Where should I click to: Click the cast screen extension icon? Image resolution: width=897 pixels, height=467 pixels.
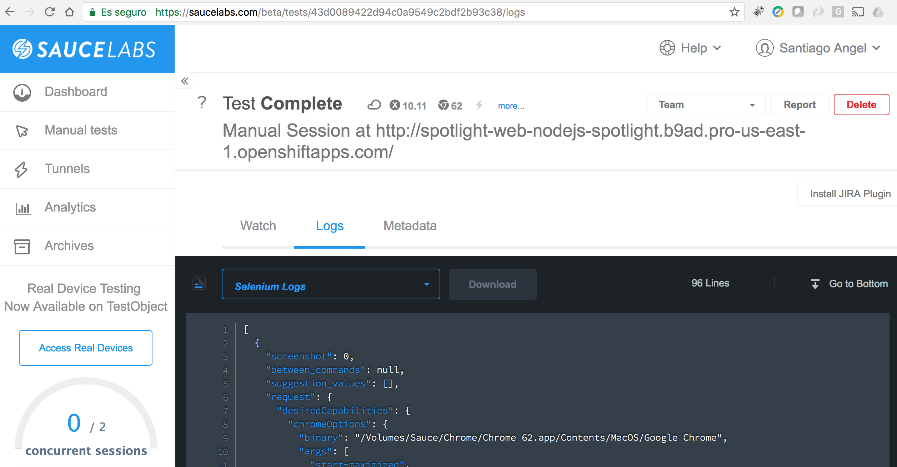858,12
